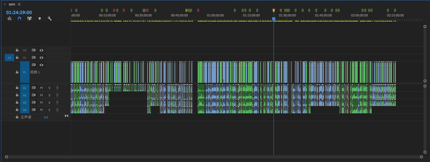Click the V1 source patching indicator
Viewport: 430px width, 162px height.
pyautogui.click(x=9, y=58)
